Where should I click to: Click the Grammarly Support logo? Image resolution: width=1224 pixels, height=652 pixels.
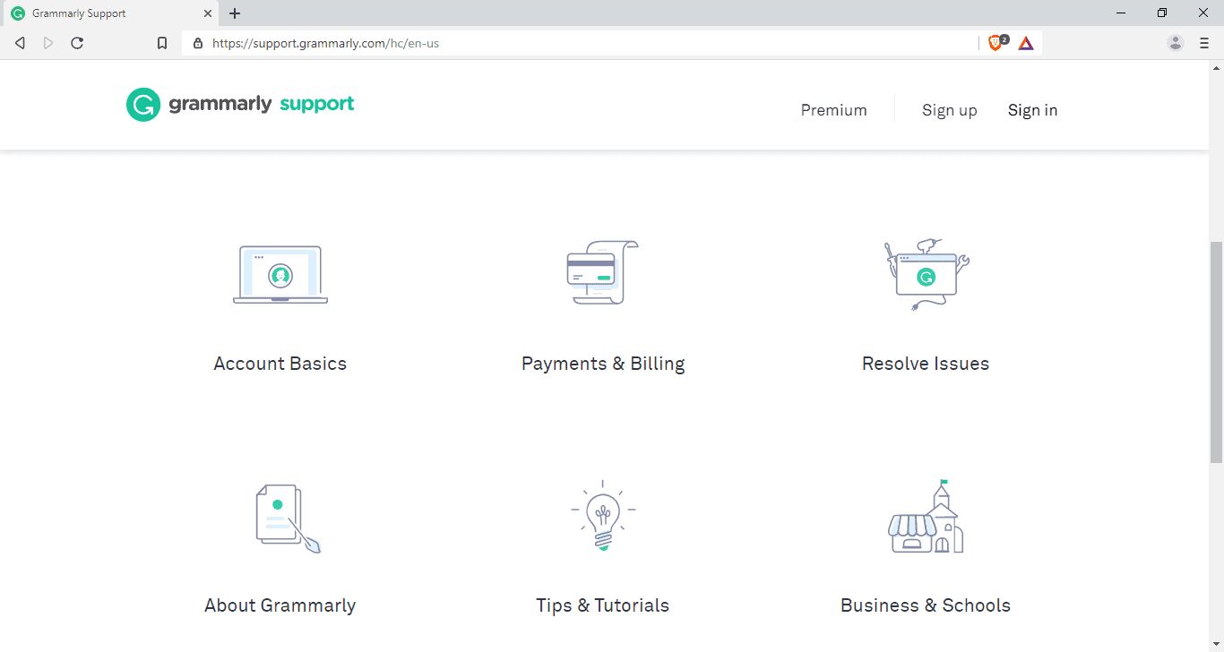coord(239,104)
